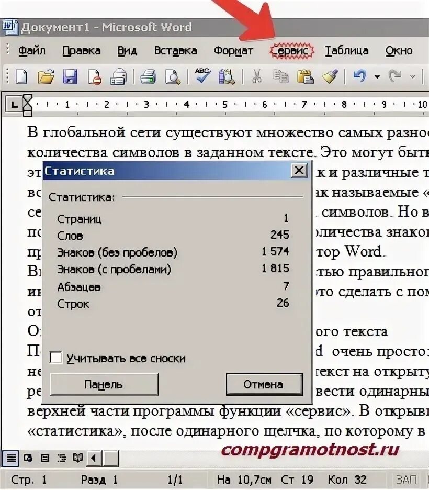Toggle ЗАП recording indicator in status bar
The width and height of the screenshot is (429, 490).
[x=406, y=480]
